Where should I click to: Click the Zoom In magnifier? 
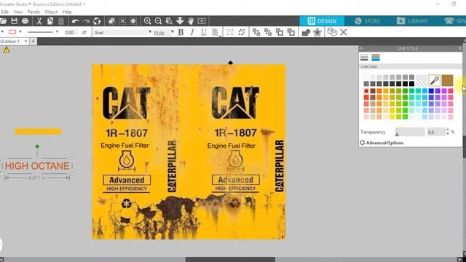click(x=147, y=21)
